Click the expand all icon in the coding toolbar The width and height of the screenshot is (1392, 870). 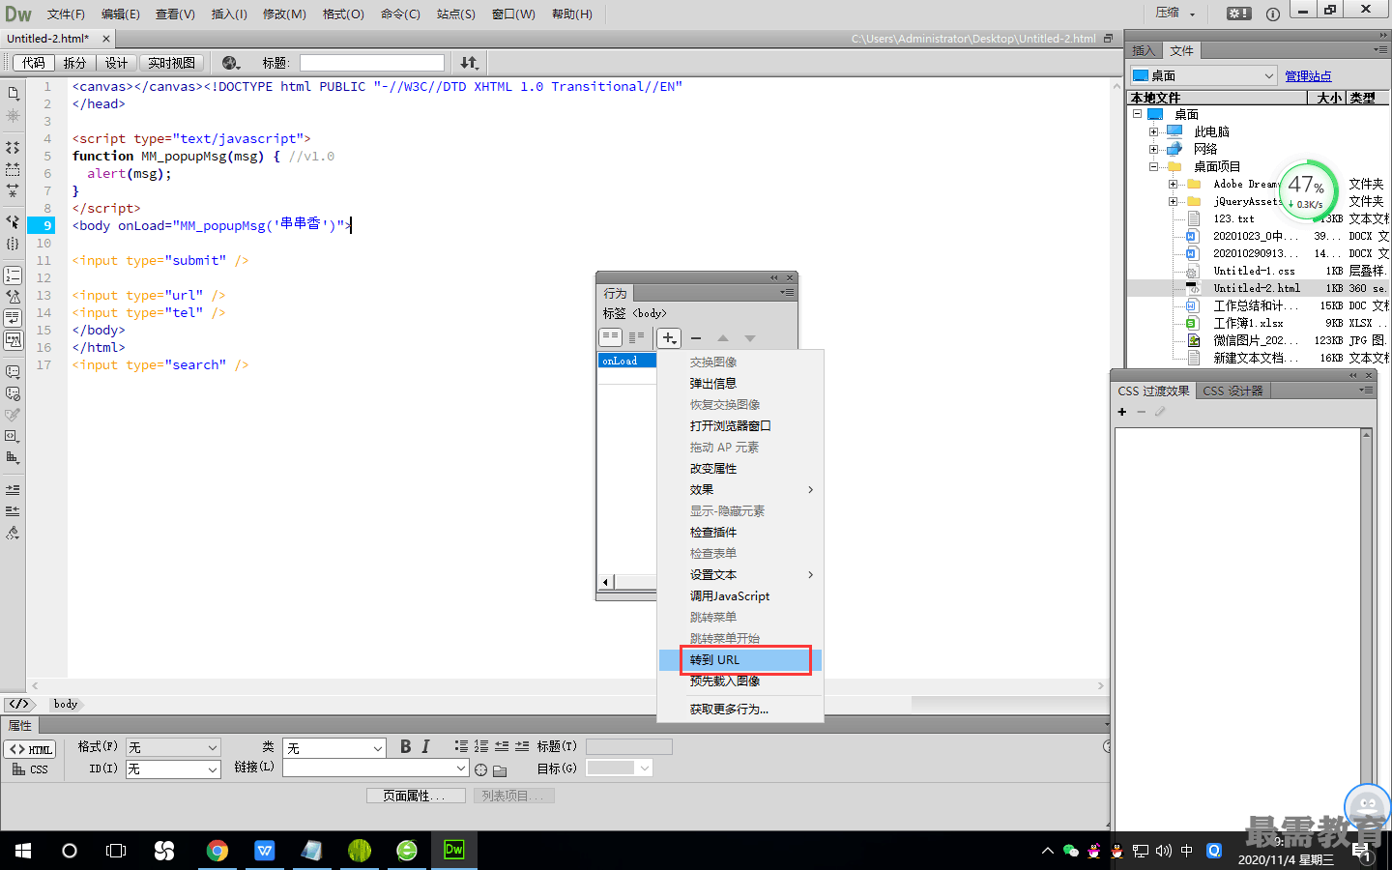click(13, 190)
